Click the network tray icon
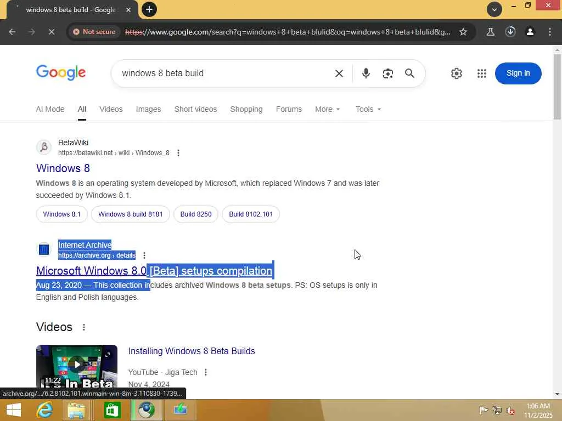The image size is (562, 421). click(x=497, y=410)
